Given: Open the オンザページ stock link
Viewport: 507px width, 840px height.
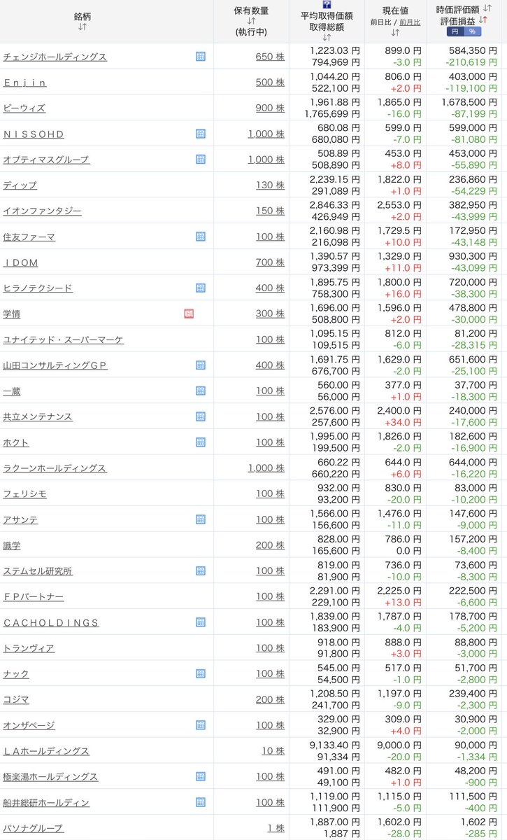Looking at the screenshot, I should click(x=29, y=725).
